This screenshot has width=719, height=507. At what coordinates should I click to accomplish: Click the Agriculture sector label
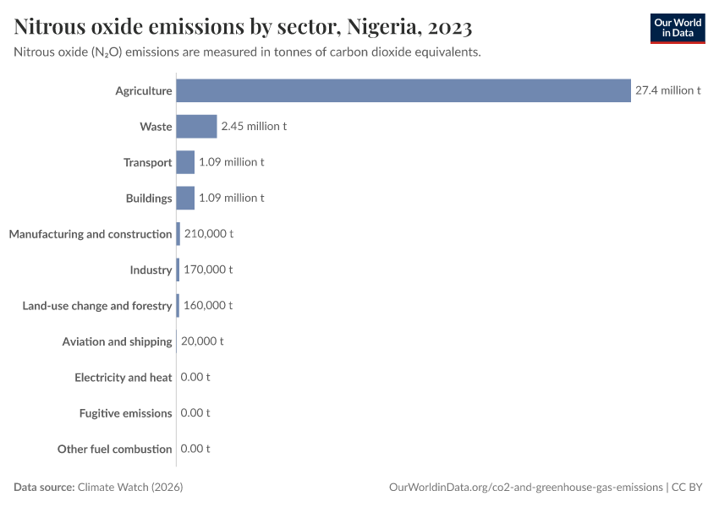pyautogui.click(x=144, y=90)
